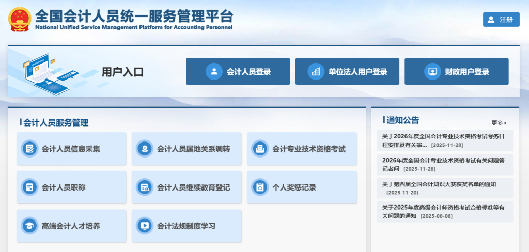Open notice 关于2025年度高级会计师资格考试合格标准
Screen dimensions: 529x252
[x=445, y=212]
